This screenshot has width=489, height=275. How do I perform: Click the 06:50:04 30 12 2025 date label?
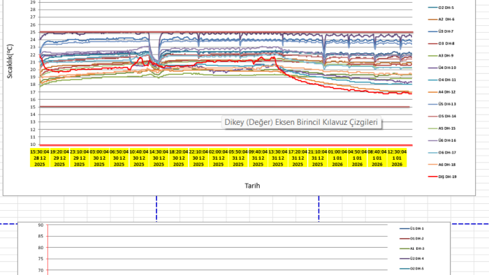point(119,158)
